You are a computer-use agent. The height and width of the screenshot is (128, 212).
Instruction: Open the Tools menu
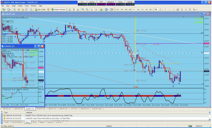pos(26,6)
